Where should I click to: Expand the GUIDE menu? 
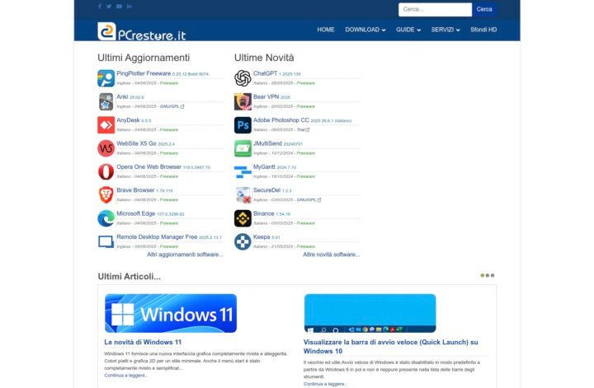408,30
